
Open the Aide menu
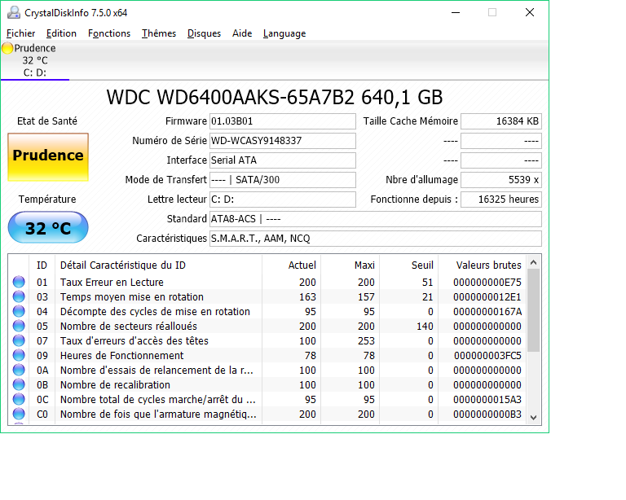[x=242, y=33]
